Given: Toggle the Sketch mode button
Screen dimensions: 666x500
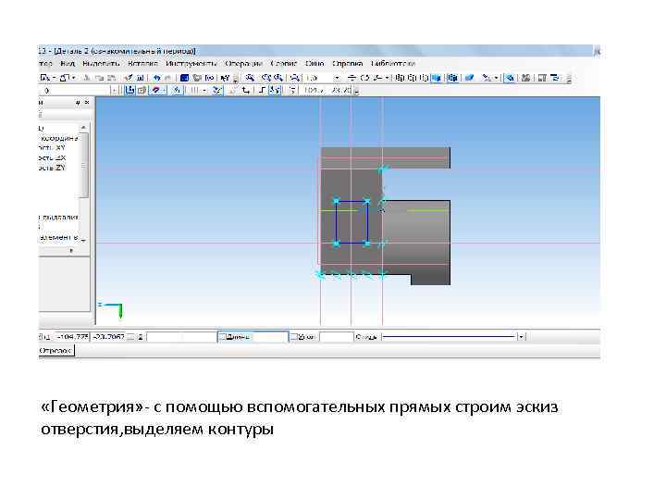Looking at the screenshot, I should point(129,90).
